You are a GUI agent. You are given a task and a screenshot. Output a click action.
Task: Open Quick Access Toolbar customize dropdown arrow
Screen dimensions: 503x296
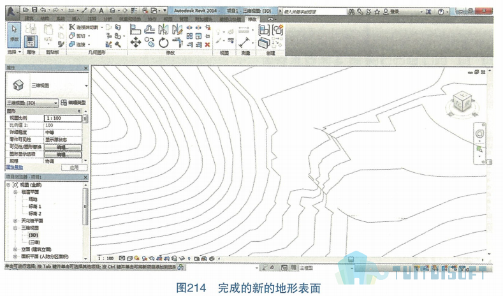pos(165,11)
